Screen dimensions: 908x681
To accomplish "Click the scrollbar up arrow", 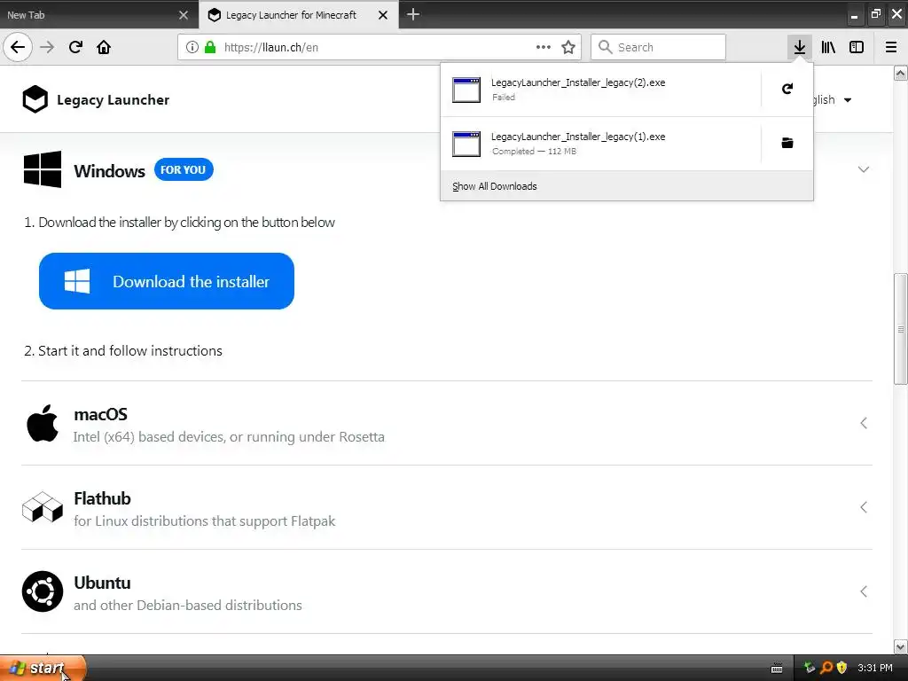I will click(x=900, y=73).
